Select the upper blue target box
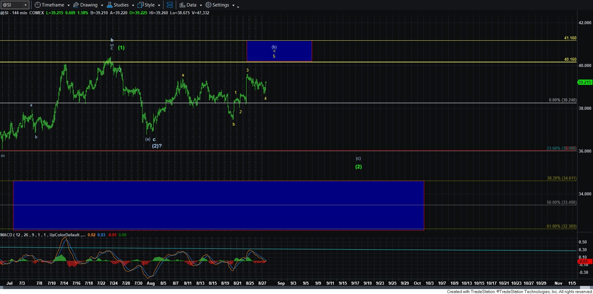This screenshot has width=593, height=294. click(x=279, y=51)
